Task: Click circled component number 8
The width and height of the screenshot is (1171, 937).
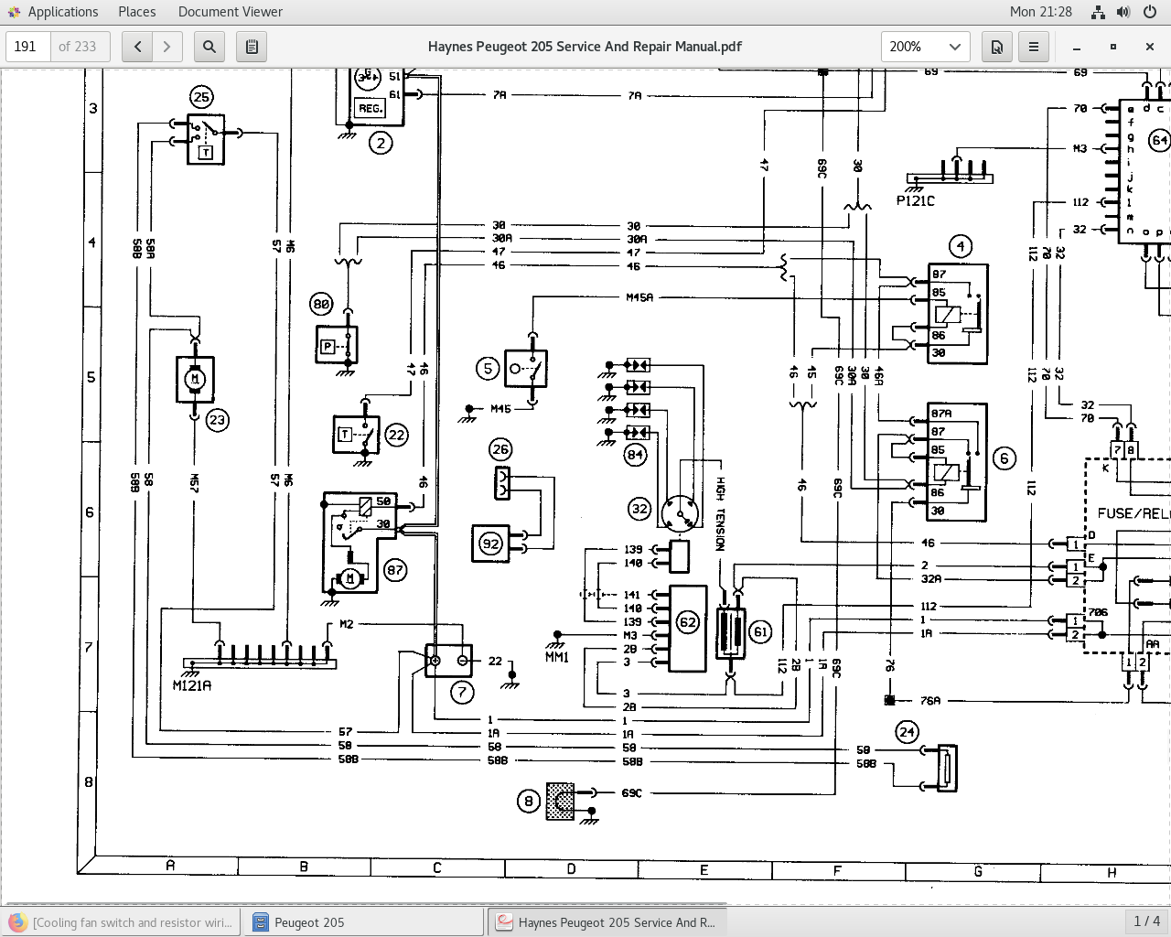Action: click(528, 802)
